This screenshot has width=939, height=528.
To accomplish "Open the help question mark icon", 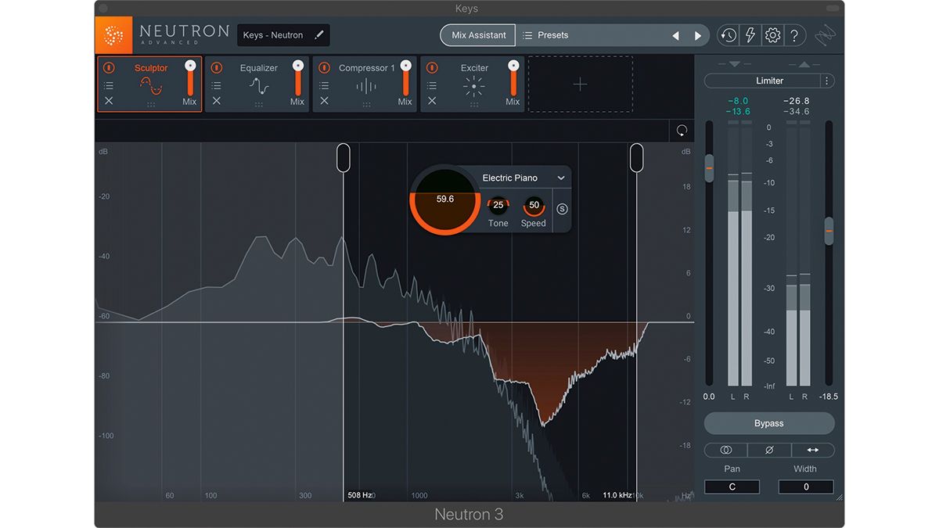I will pyautogui.click(x=794, y=35).
